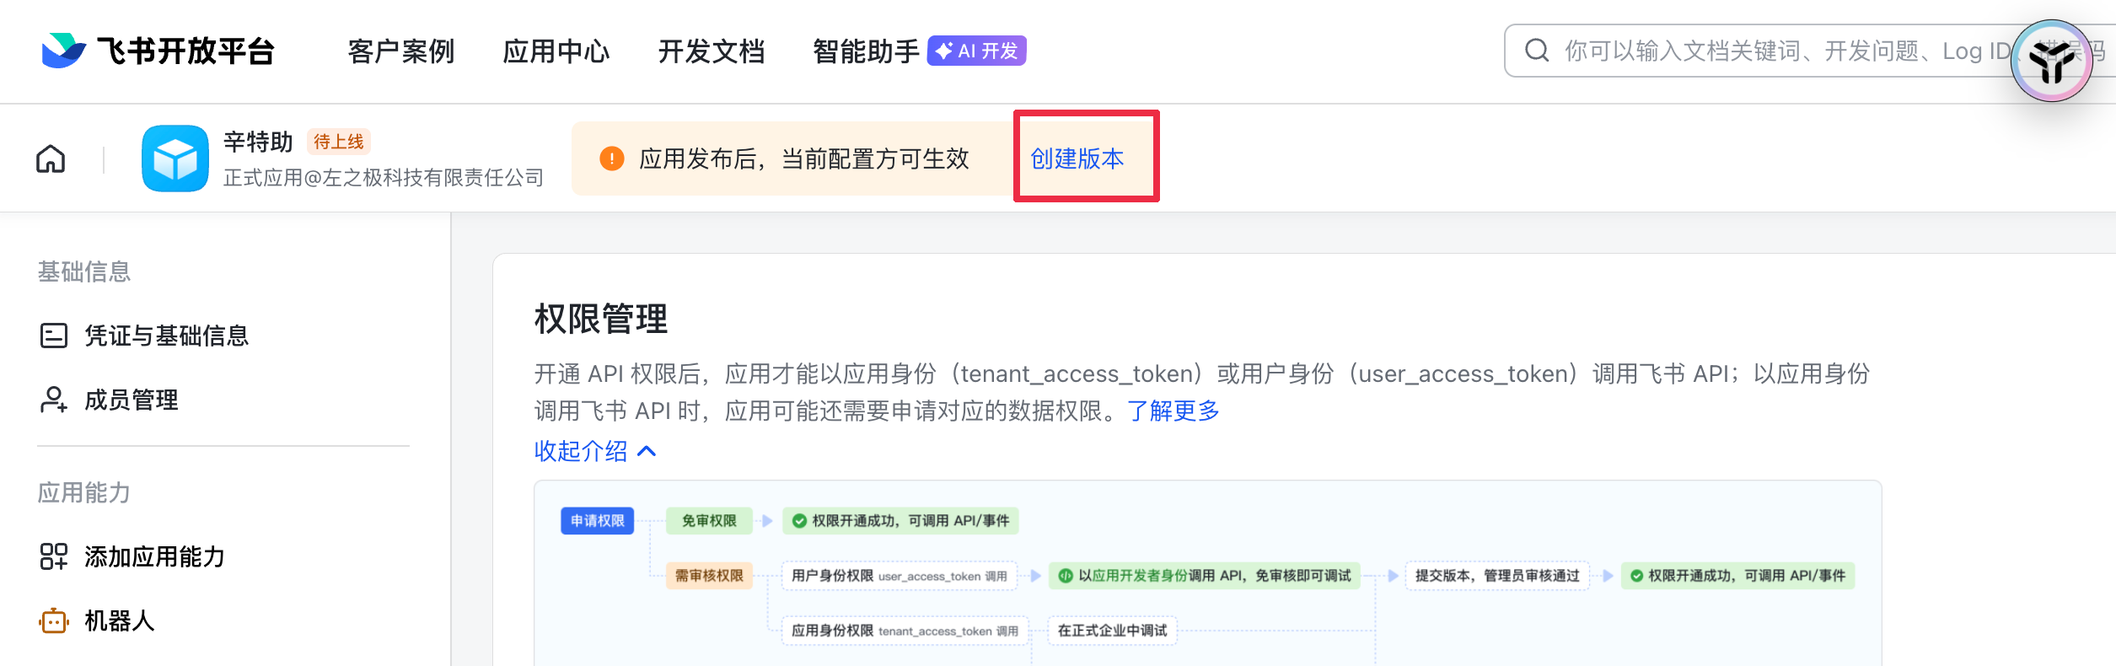Open the 客户案例 menu
The width and height of the screenshot is (2116, 666).
pos(401,51)
